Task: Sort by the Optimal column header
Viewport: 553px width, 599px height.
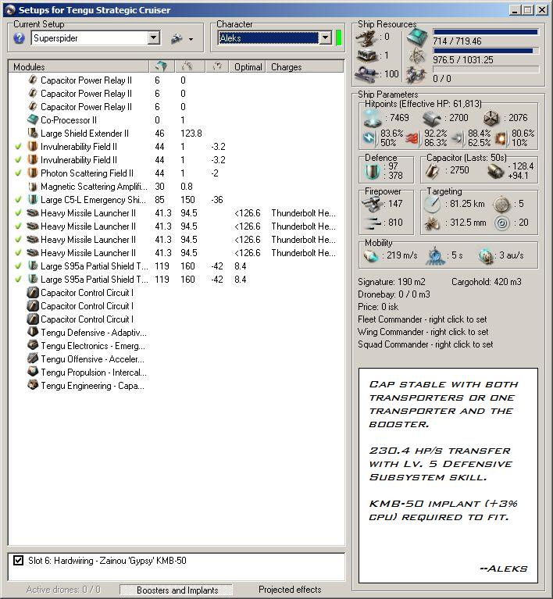Action: coord(248,67)
